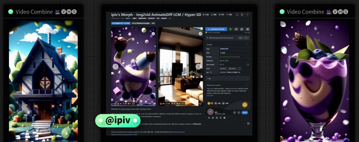The width and height of the screenshot is (359, 142).
Task: Click the gold hexagon badge on the creator card
Action: 245,105
